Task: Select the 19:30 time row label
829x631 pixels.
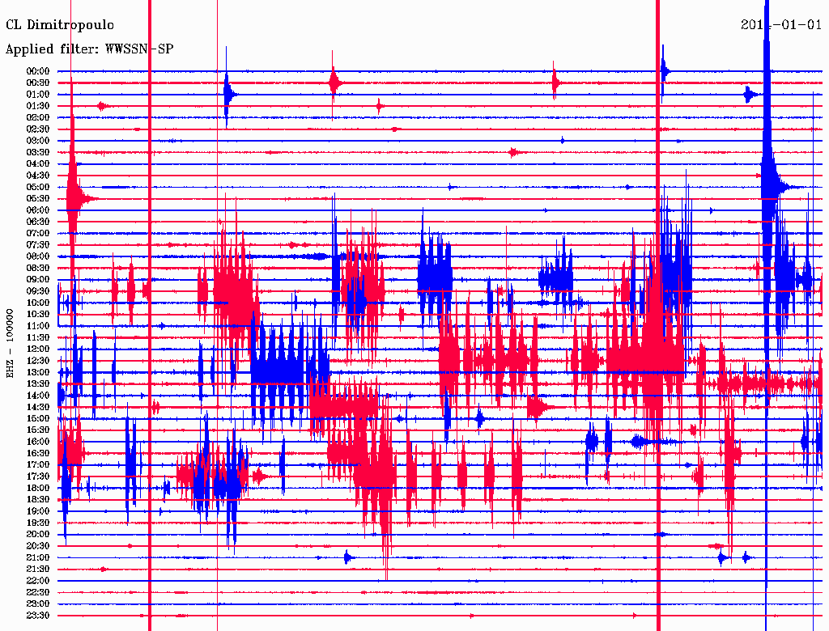Action: point(38,523)
